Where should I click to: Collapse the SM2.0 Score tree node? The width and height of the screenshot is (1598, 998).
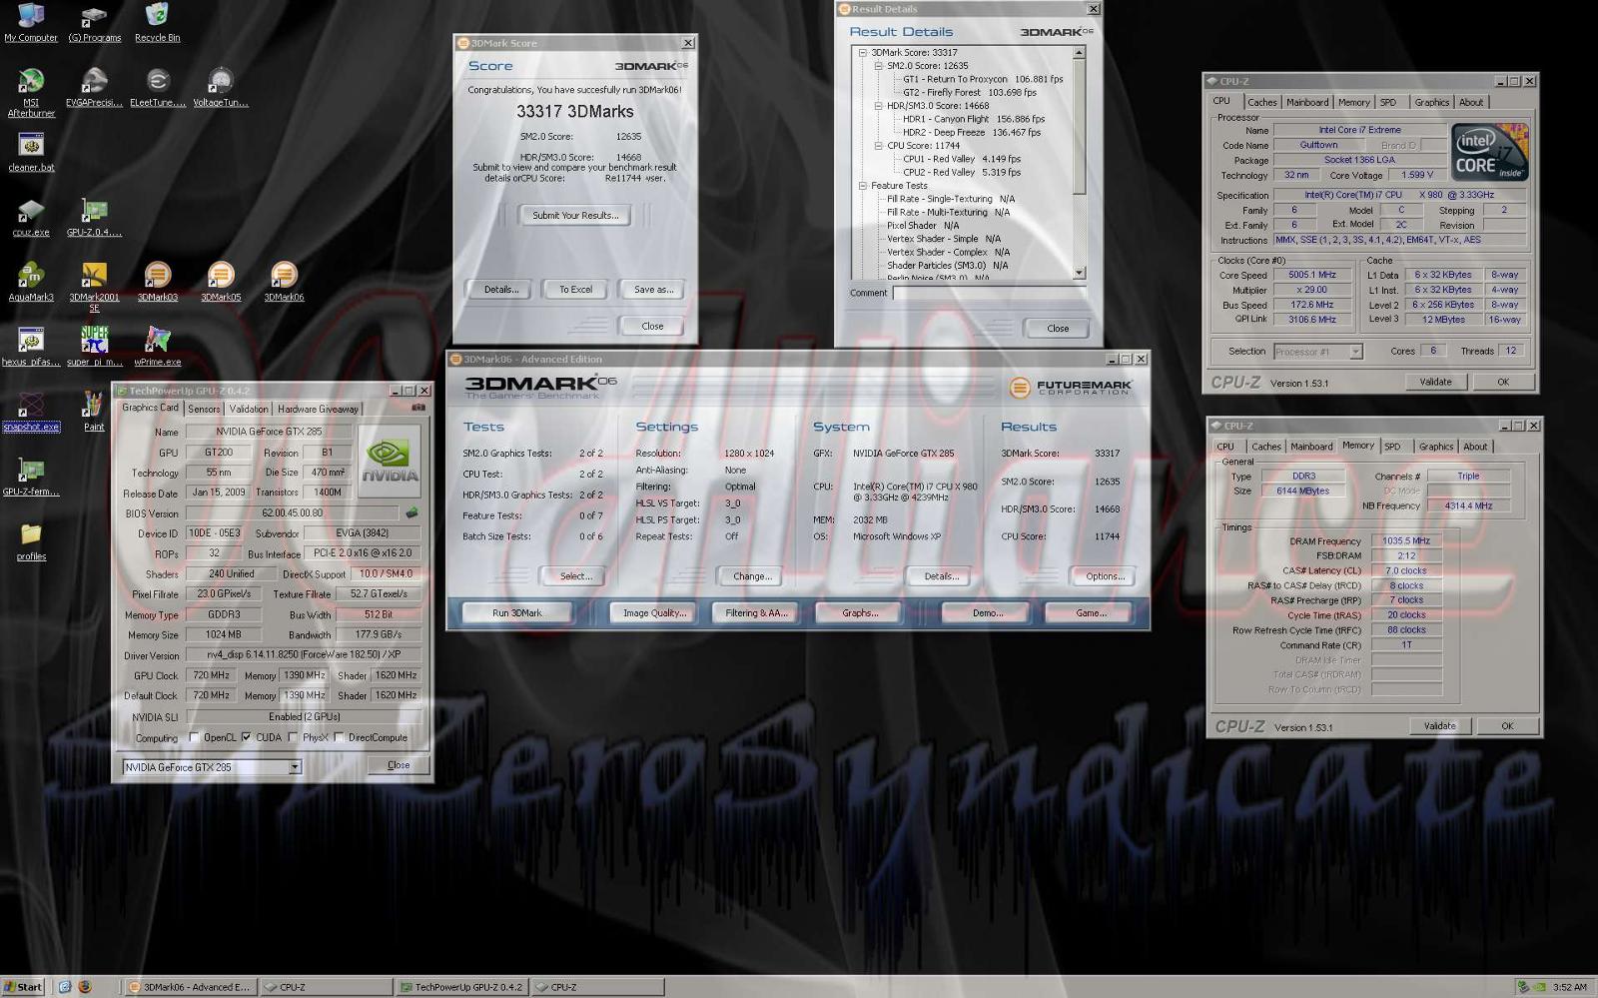coord(879,66)
